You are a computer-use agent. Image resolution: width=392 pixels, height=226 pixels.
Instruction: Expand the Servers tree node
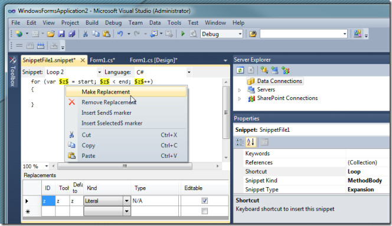[x=239, y=90]
